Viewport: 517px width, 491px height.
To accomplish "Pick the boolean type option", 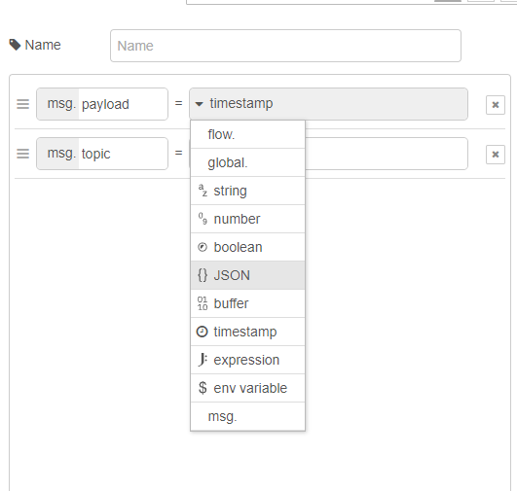I will tap(247, 247).
